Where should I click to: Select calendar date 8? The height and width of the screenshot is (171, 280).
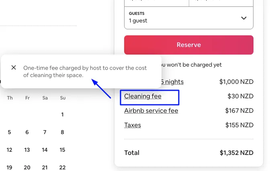[x=62, y=132]
